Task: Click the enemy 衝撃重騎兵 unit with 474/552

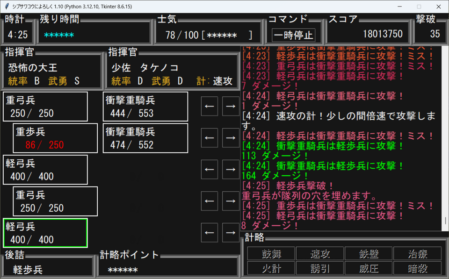Action: click(145, 138)
